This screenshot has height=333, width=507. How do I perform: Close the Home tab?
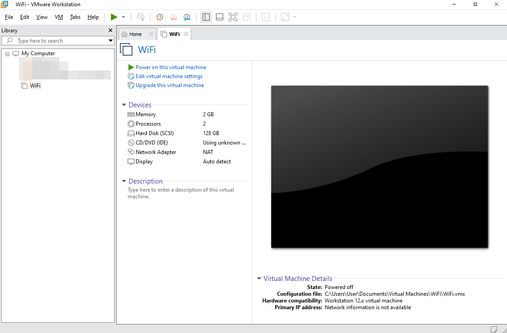click(151, 34)
